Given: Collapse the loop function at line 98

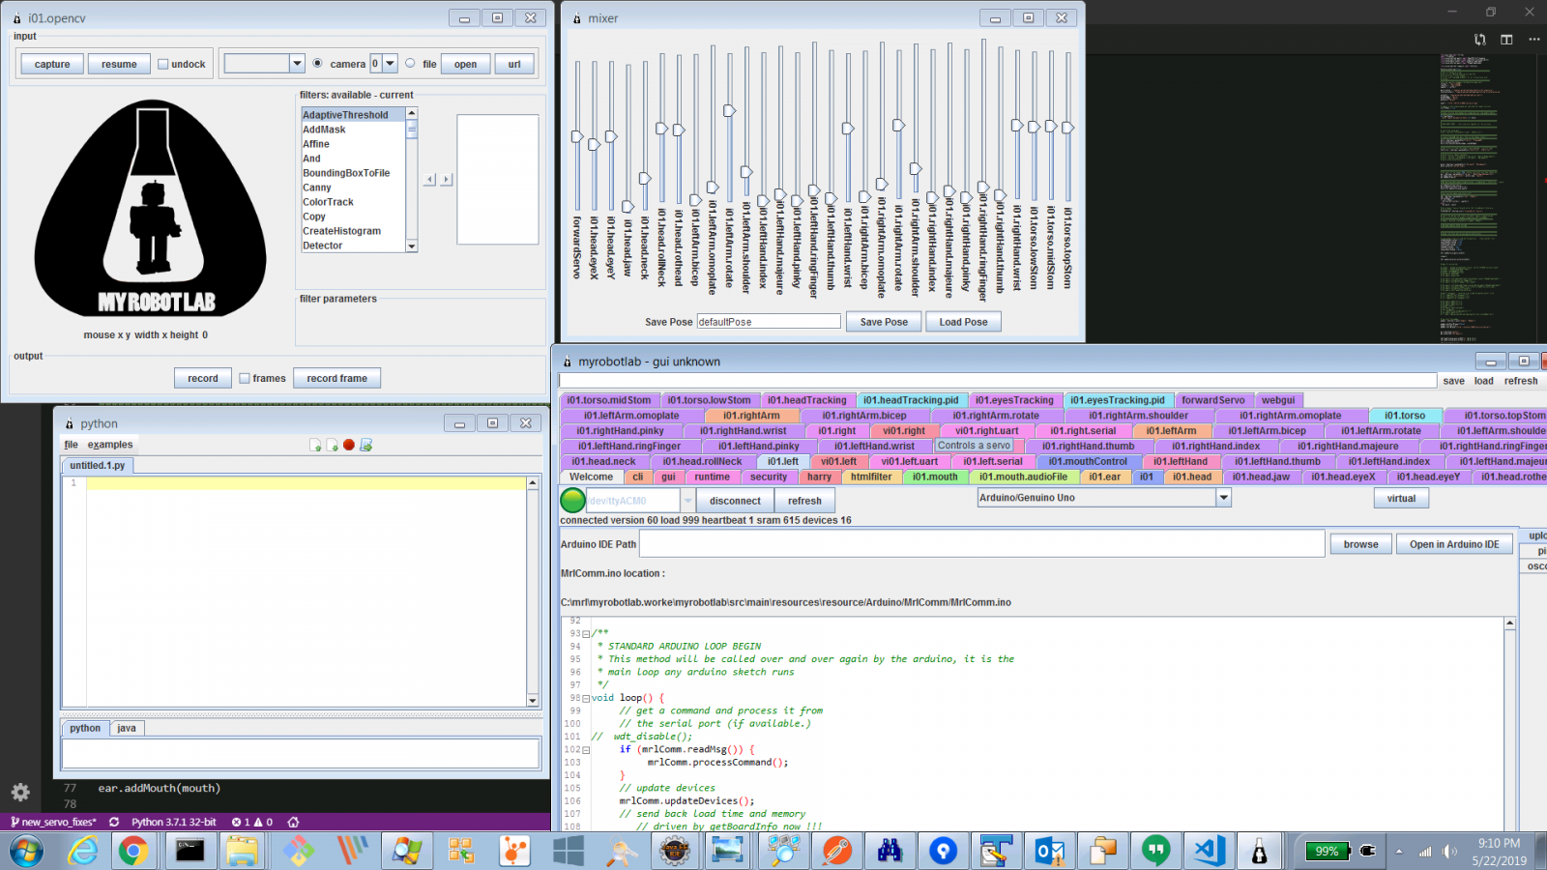Looking at the screenshot, I should pyautogui.click(x=586, y=698).
